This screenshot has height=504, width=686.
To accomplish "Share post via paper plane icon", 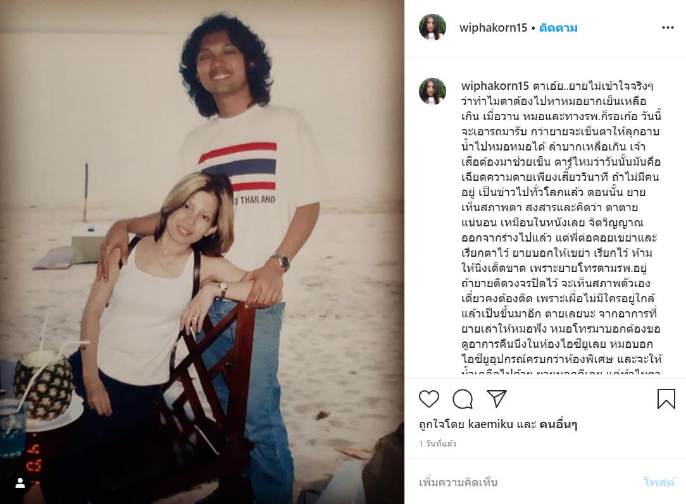I will point(497,398).
